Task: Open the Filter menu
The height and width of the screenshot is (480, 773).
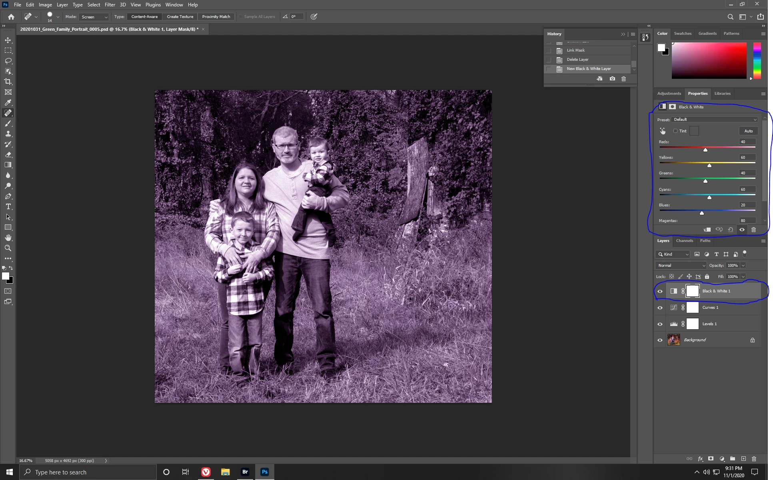Action: tap(110, 5)
